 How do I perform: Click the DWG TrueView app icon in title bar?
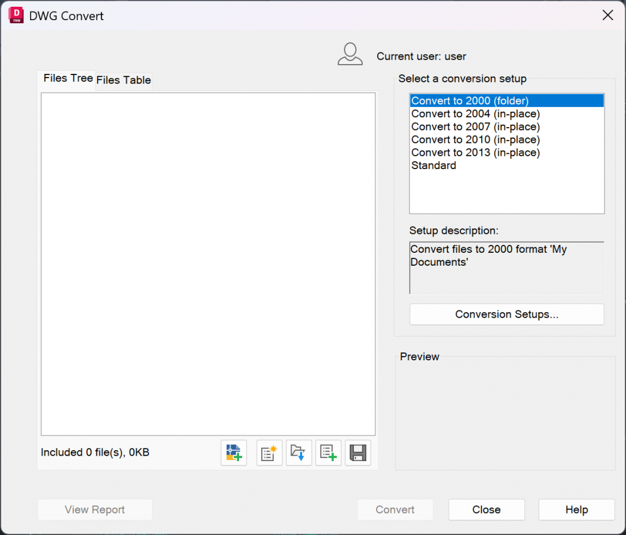(16, 15)
